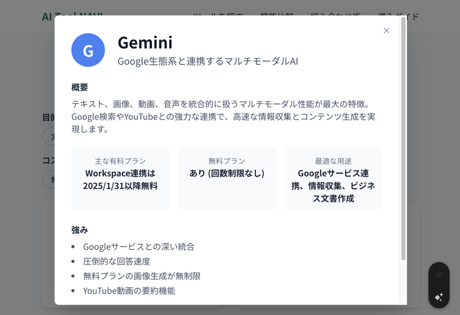Open the sparkle AI assistant icon

439,297
